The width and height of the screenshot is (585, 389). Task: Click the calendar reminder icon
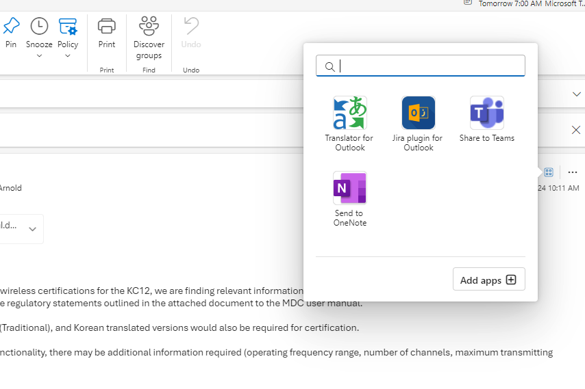467,2
